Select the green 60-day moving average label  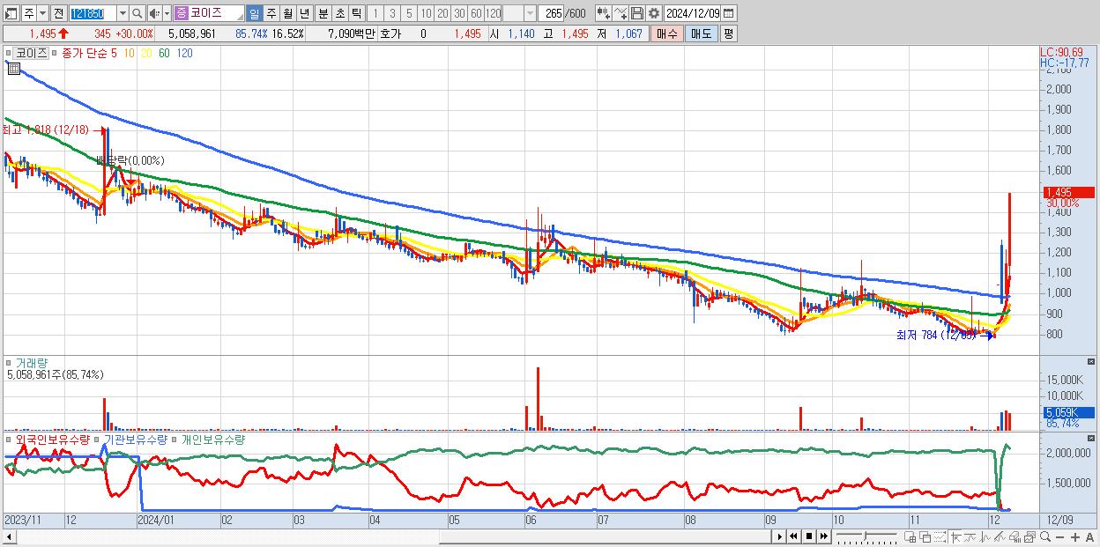[164, 53]
